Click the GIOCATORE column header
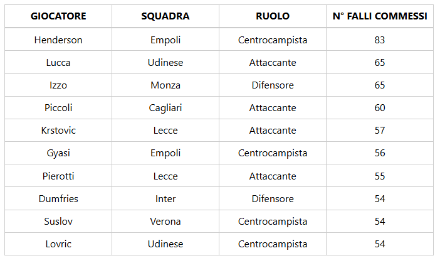This screenshot has height=263, width=440. click(58, 16)
